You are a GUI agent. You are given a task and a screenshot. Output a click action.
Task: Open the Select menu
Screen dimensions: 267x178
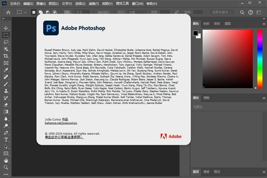(81, 4)
